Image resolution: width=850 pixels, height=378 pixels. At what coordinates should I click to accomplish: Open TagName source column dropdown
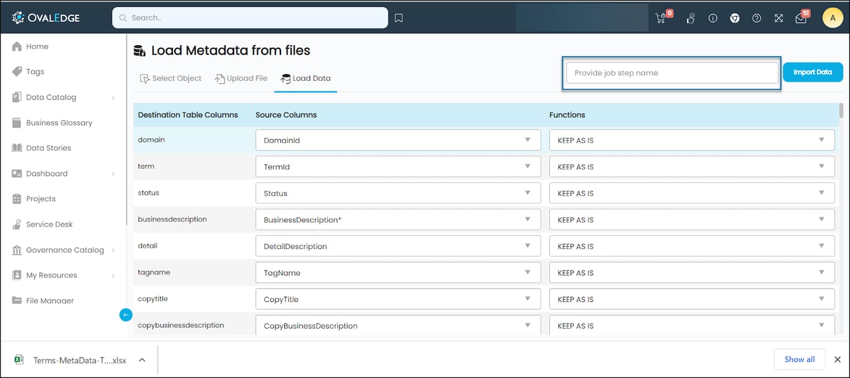pyautogui.click(x=398, y=273)
